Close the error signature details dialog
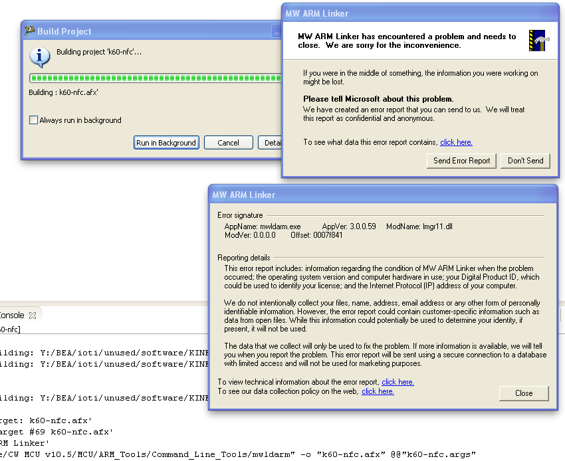Screen dimensions: 565x461 [524, 393]
